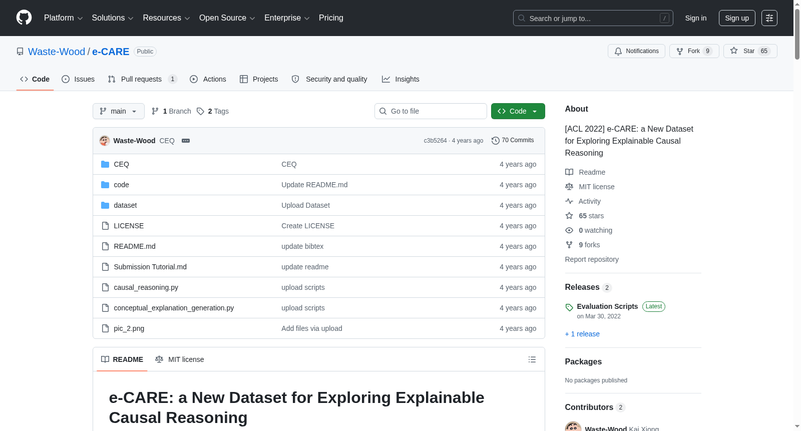View the 70 Commits history
The width and height of the screenshot is (801, 431).
[x=513, y=141]
